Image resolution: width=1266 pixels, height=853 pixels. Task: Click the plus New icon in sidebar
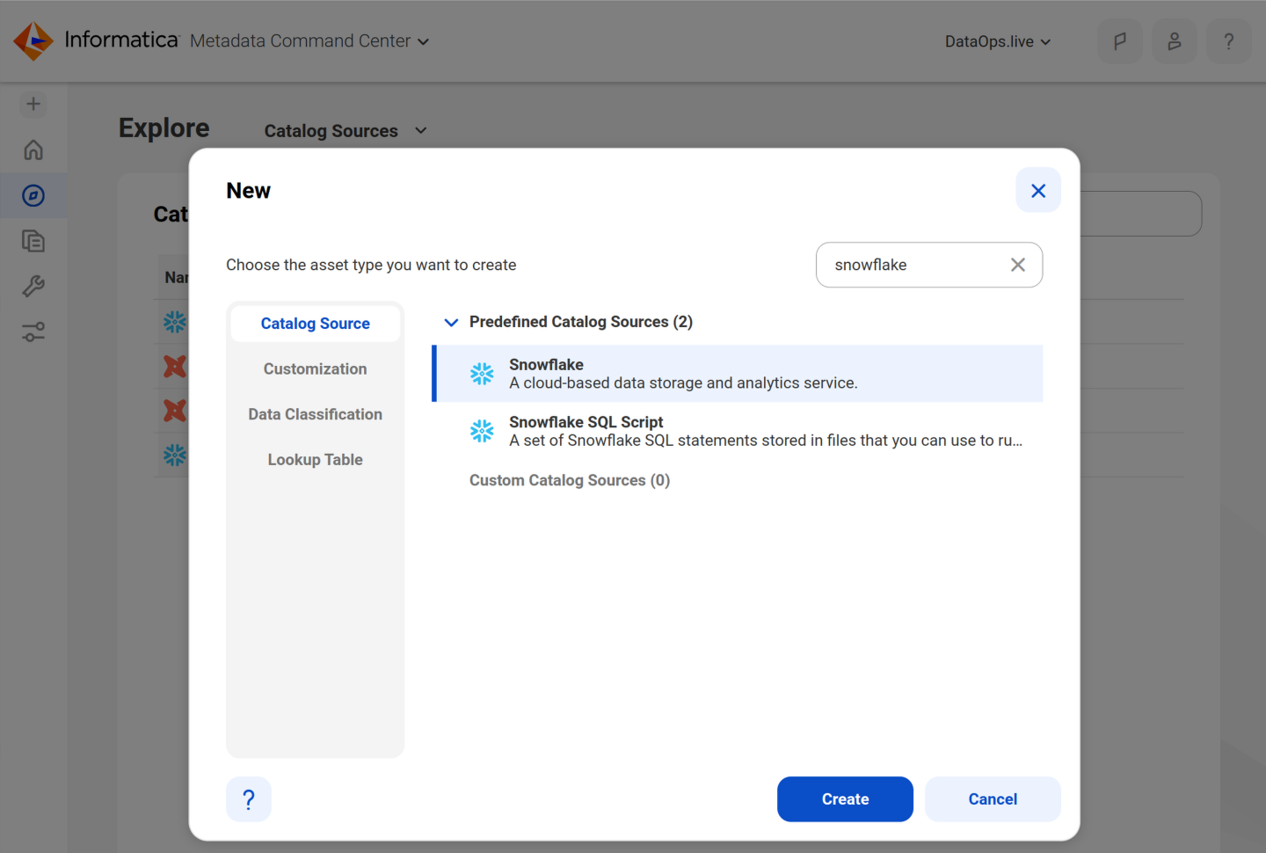click(33, 104)
